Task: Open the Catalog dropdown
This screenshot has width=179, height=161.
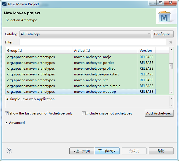Action: click(85, 34)
